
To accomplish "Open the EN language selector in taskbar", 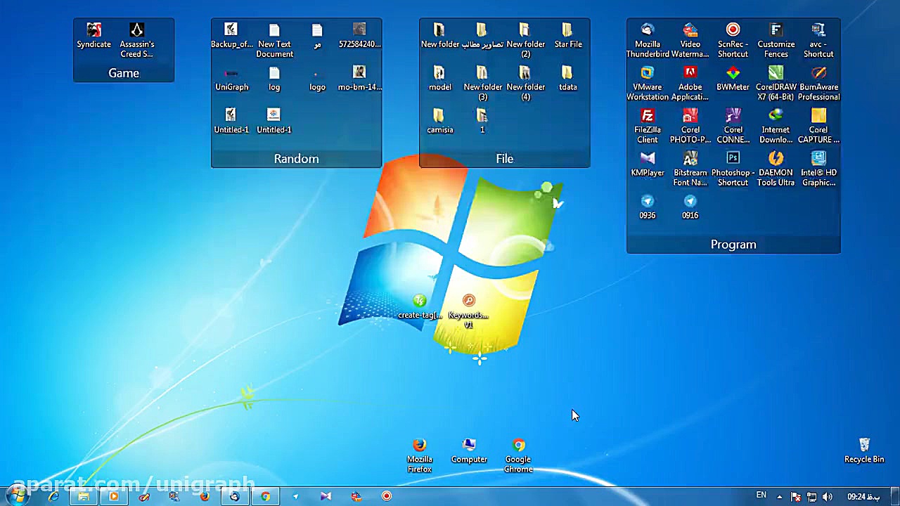I will [761, 495].
